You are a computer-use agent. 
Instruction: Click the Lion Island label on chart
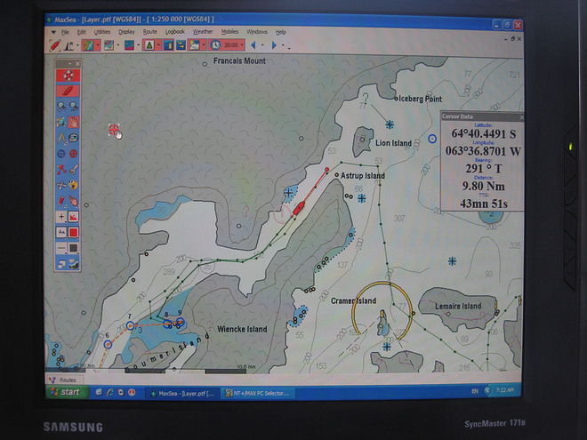pos(393,143)
